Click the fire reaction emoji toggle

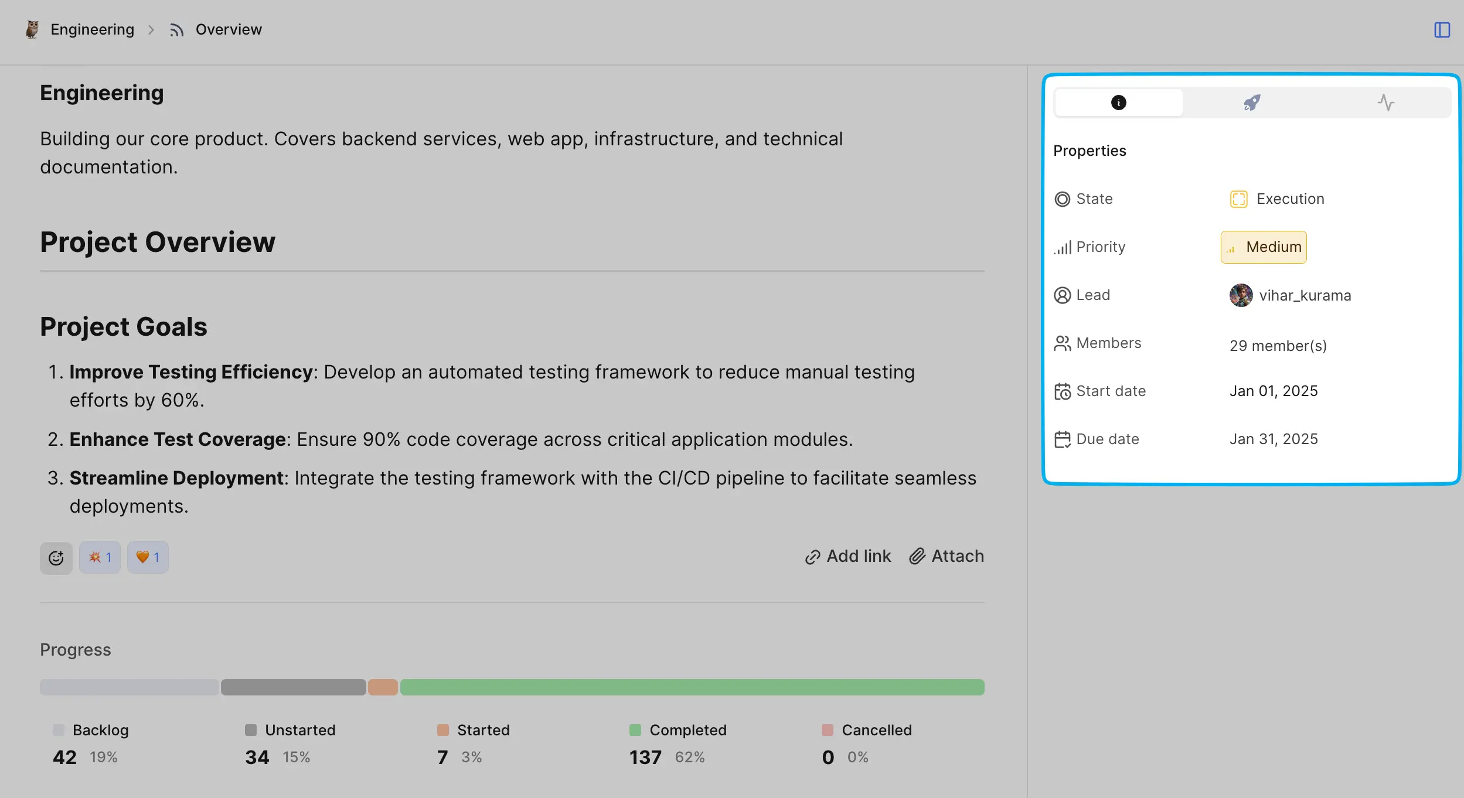[x=99, y=557]
